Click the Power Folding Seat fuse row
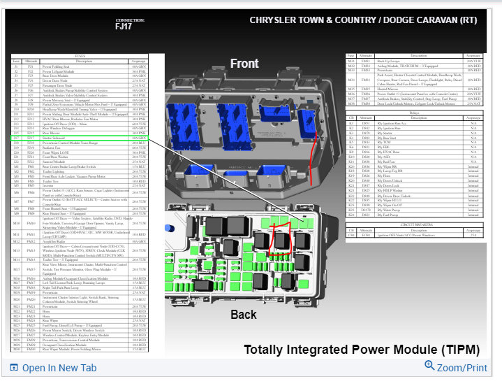 [x=80, y=66]
